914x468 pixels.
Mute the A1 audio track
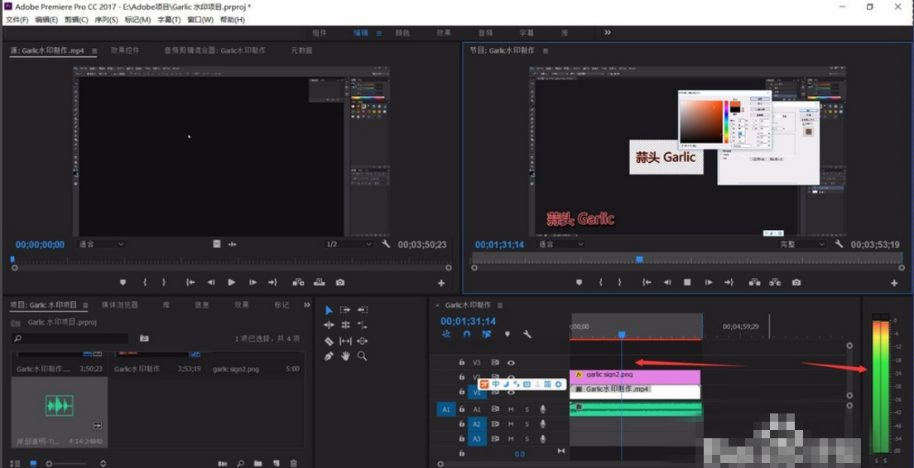point(511,409)
